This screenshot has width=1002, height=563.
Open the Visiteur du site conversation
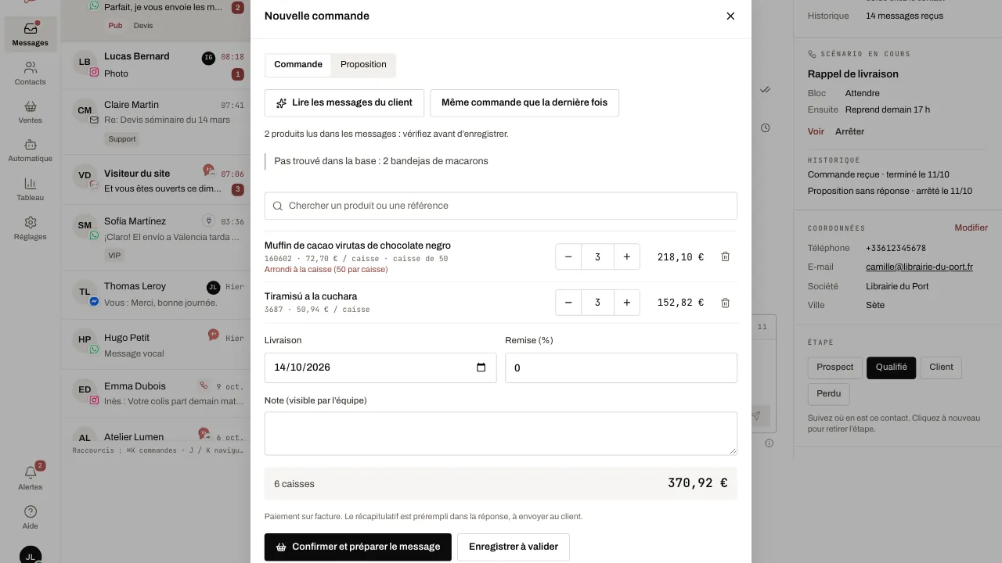coord(156,181)
